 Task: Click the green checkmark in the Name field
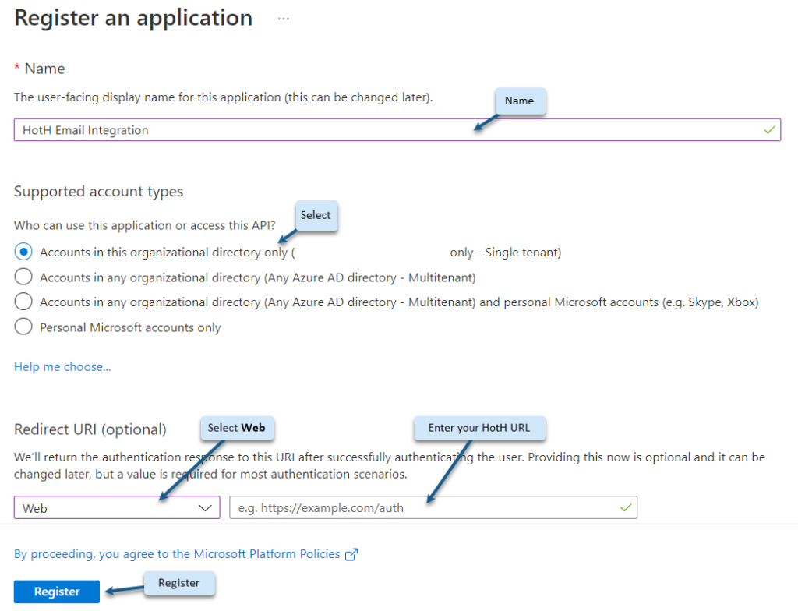[769, 129]
